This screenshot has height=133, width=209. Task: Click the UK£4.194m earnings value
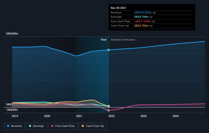point(141,17)
